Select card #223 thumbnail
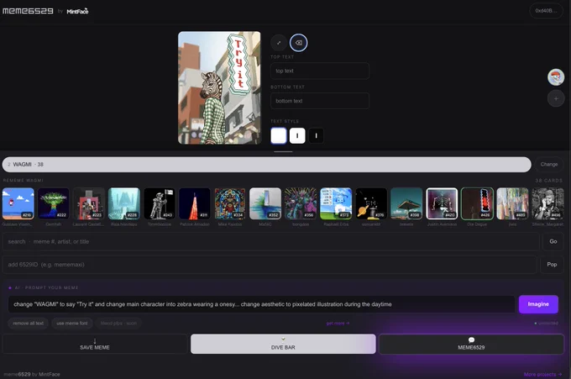Viewport: 571px width, 379px height. tap(89, 203)
